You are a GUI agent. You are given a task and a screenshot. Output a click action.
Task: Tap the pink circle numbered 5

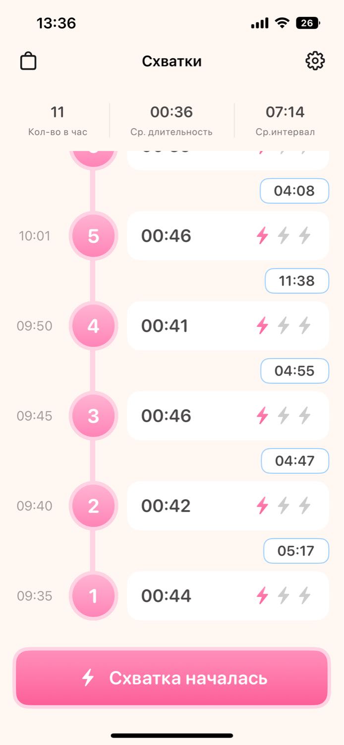93,236
